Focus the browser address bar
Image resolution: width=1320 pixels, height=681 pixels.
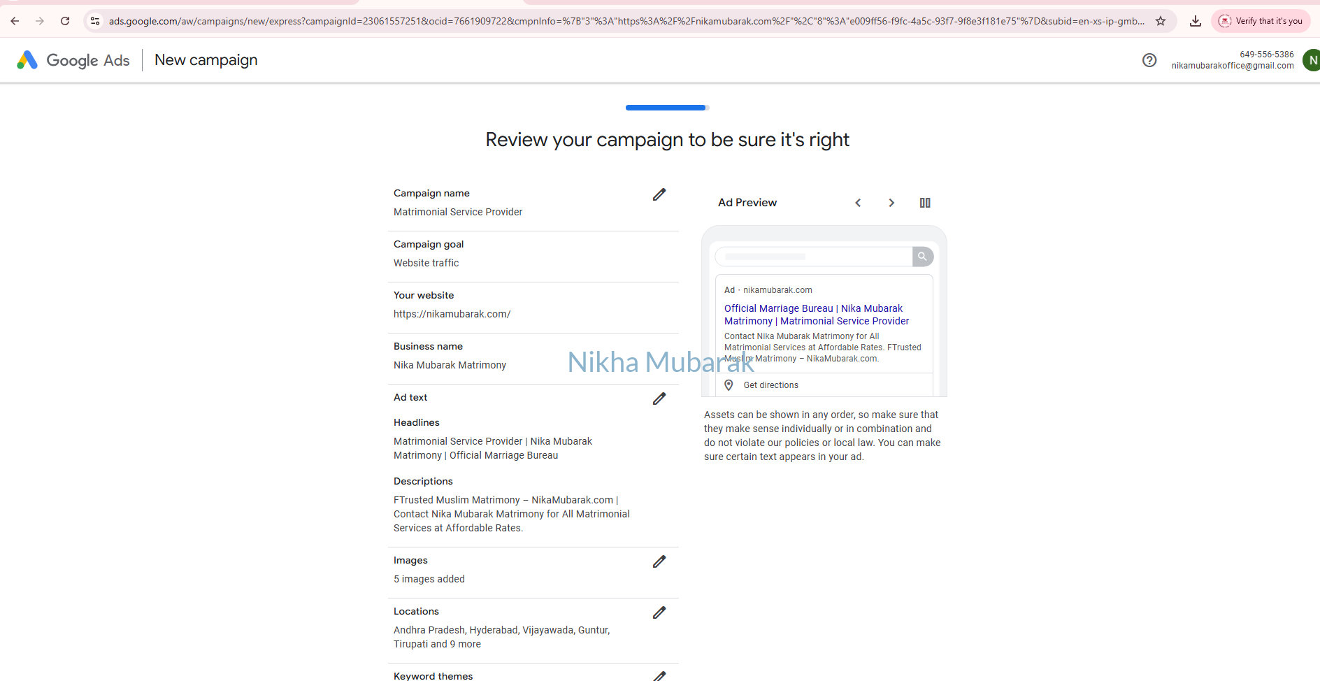pos(626,21)
